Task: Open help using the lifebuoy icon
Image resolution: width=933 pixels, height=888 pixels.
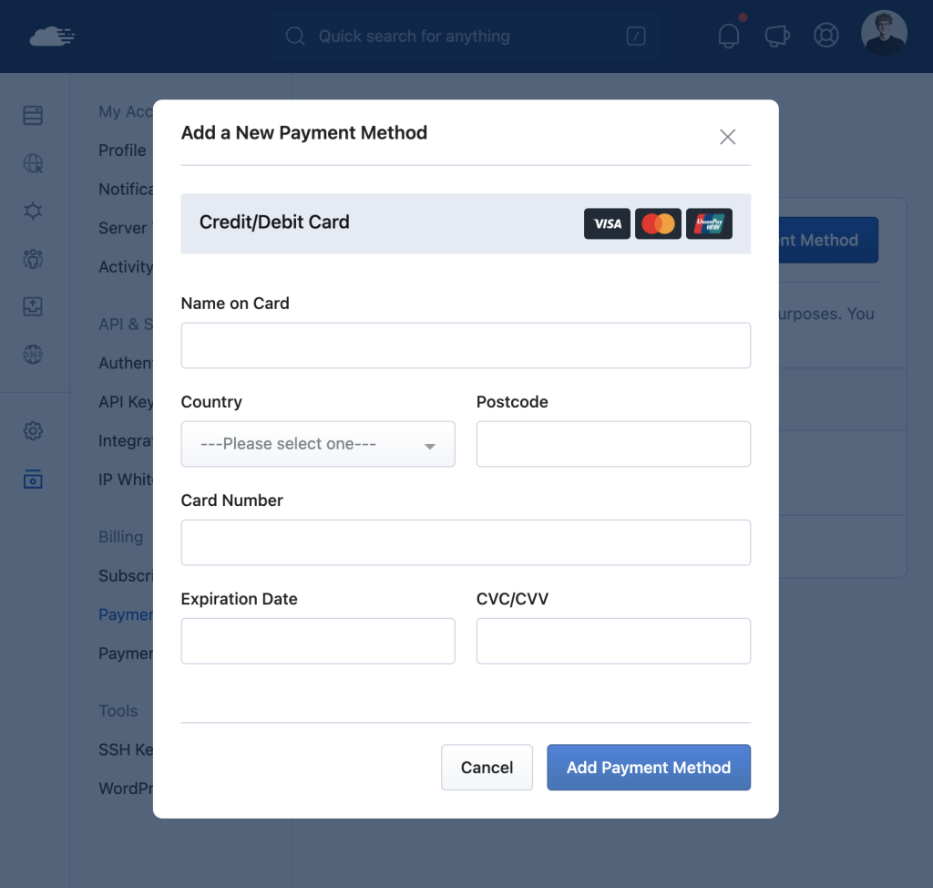Action: 825,35
